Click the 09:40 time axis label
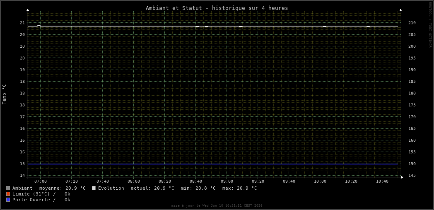 (x=289, y=181)
